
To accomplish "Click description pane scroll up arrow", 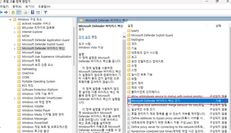I will pyautogui.click(x=124, y=37).
